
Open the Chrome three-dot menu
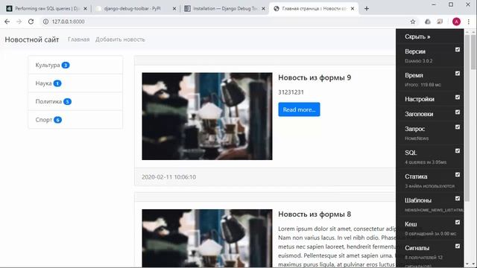469,22
